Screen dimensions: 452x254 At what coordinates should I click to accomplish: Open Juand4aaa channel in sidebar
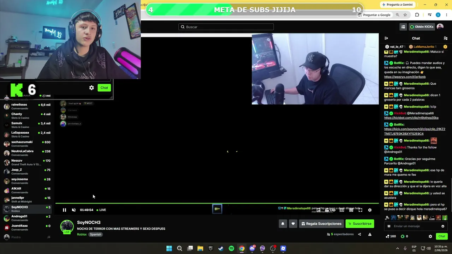click(x=27, y=228)
